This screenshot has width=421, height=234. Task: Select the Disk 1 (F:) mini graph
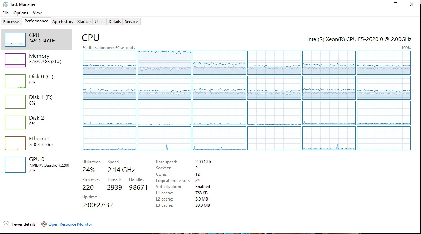click(x=15, y=102)
